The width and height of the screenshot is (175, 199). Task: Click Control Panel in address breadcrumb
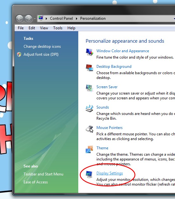tap(61, 18)
